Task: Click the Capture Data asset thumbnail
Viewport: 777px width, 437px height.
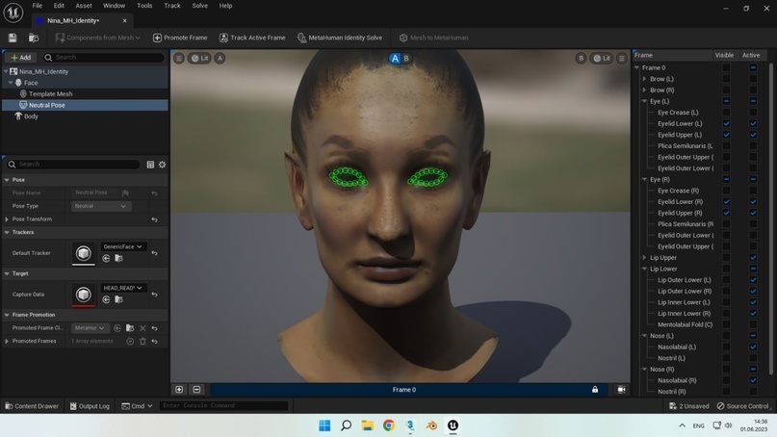Action: [83, 295]
